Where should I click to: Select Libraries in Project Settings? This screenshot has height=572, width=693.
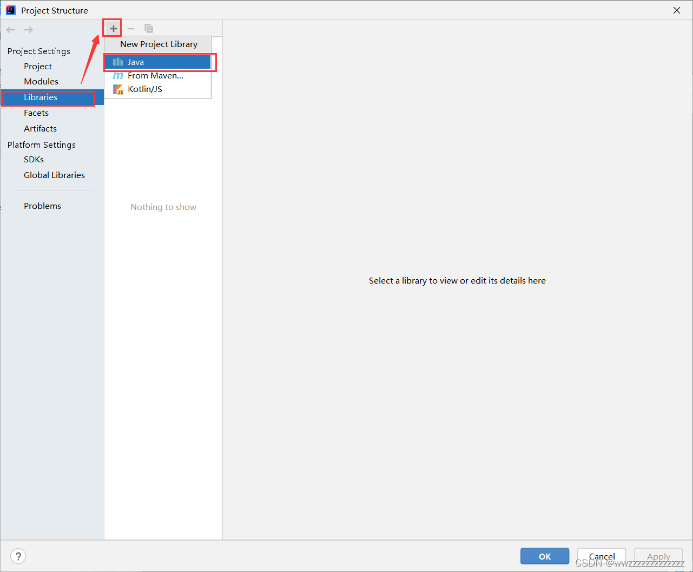coord(52,97)
